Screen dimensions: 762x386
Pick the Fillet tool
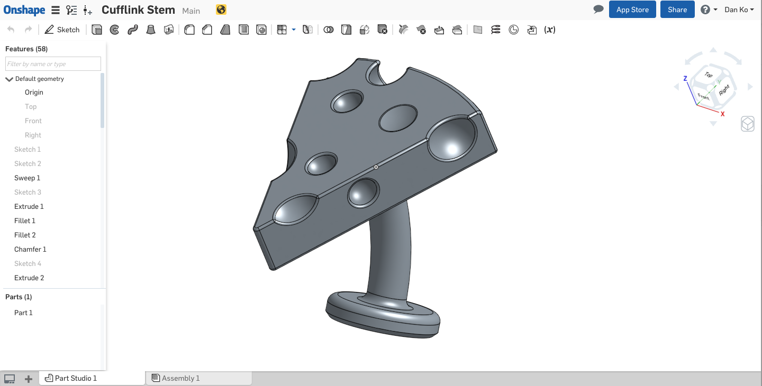189,30
